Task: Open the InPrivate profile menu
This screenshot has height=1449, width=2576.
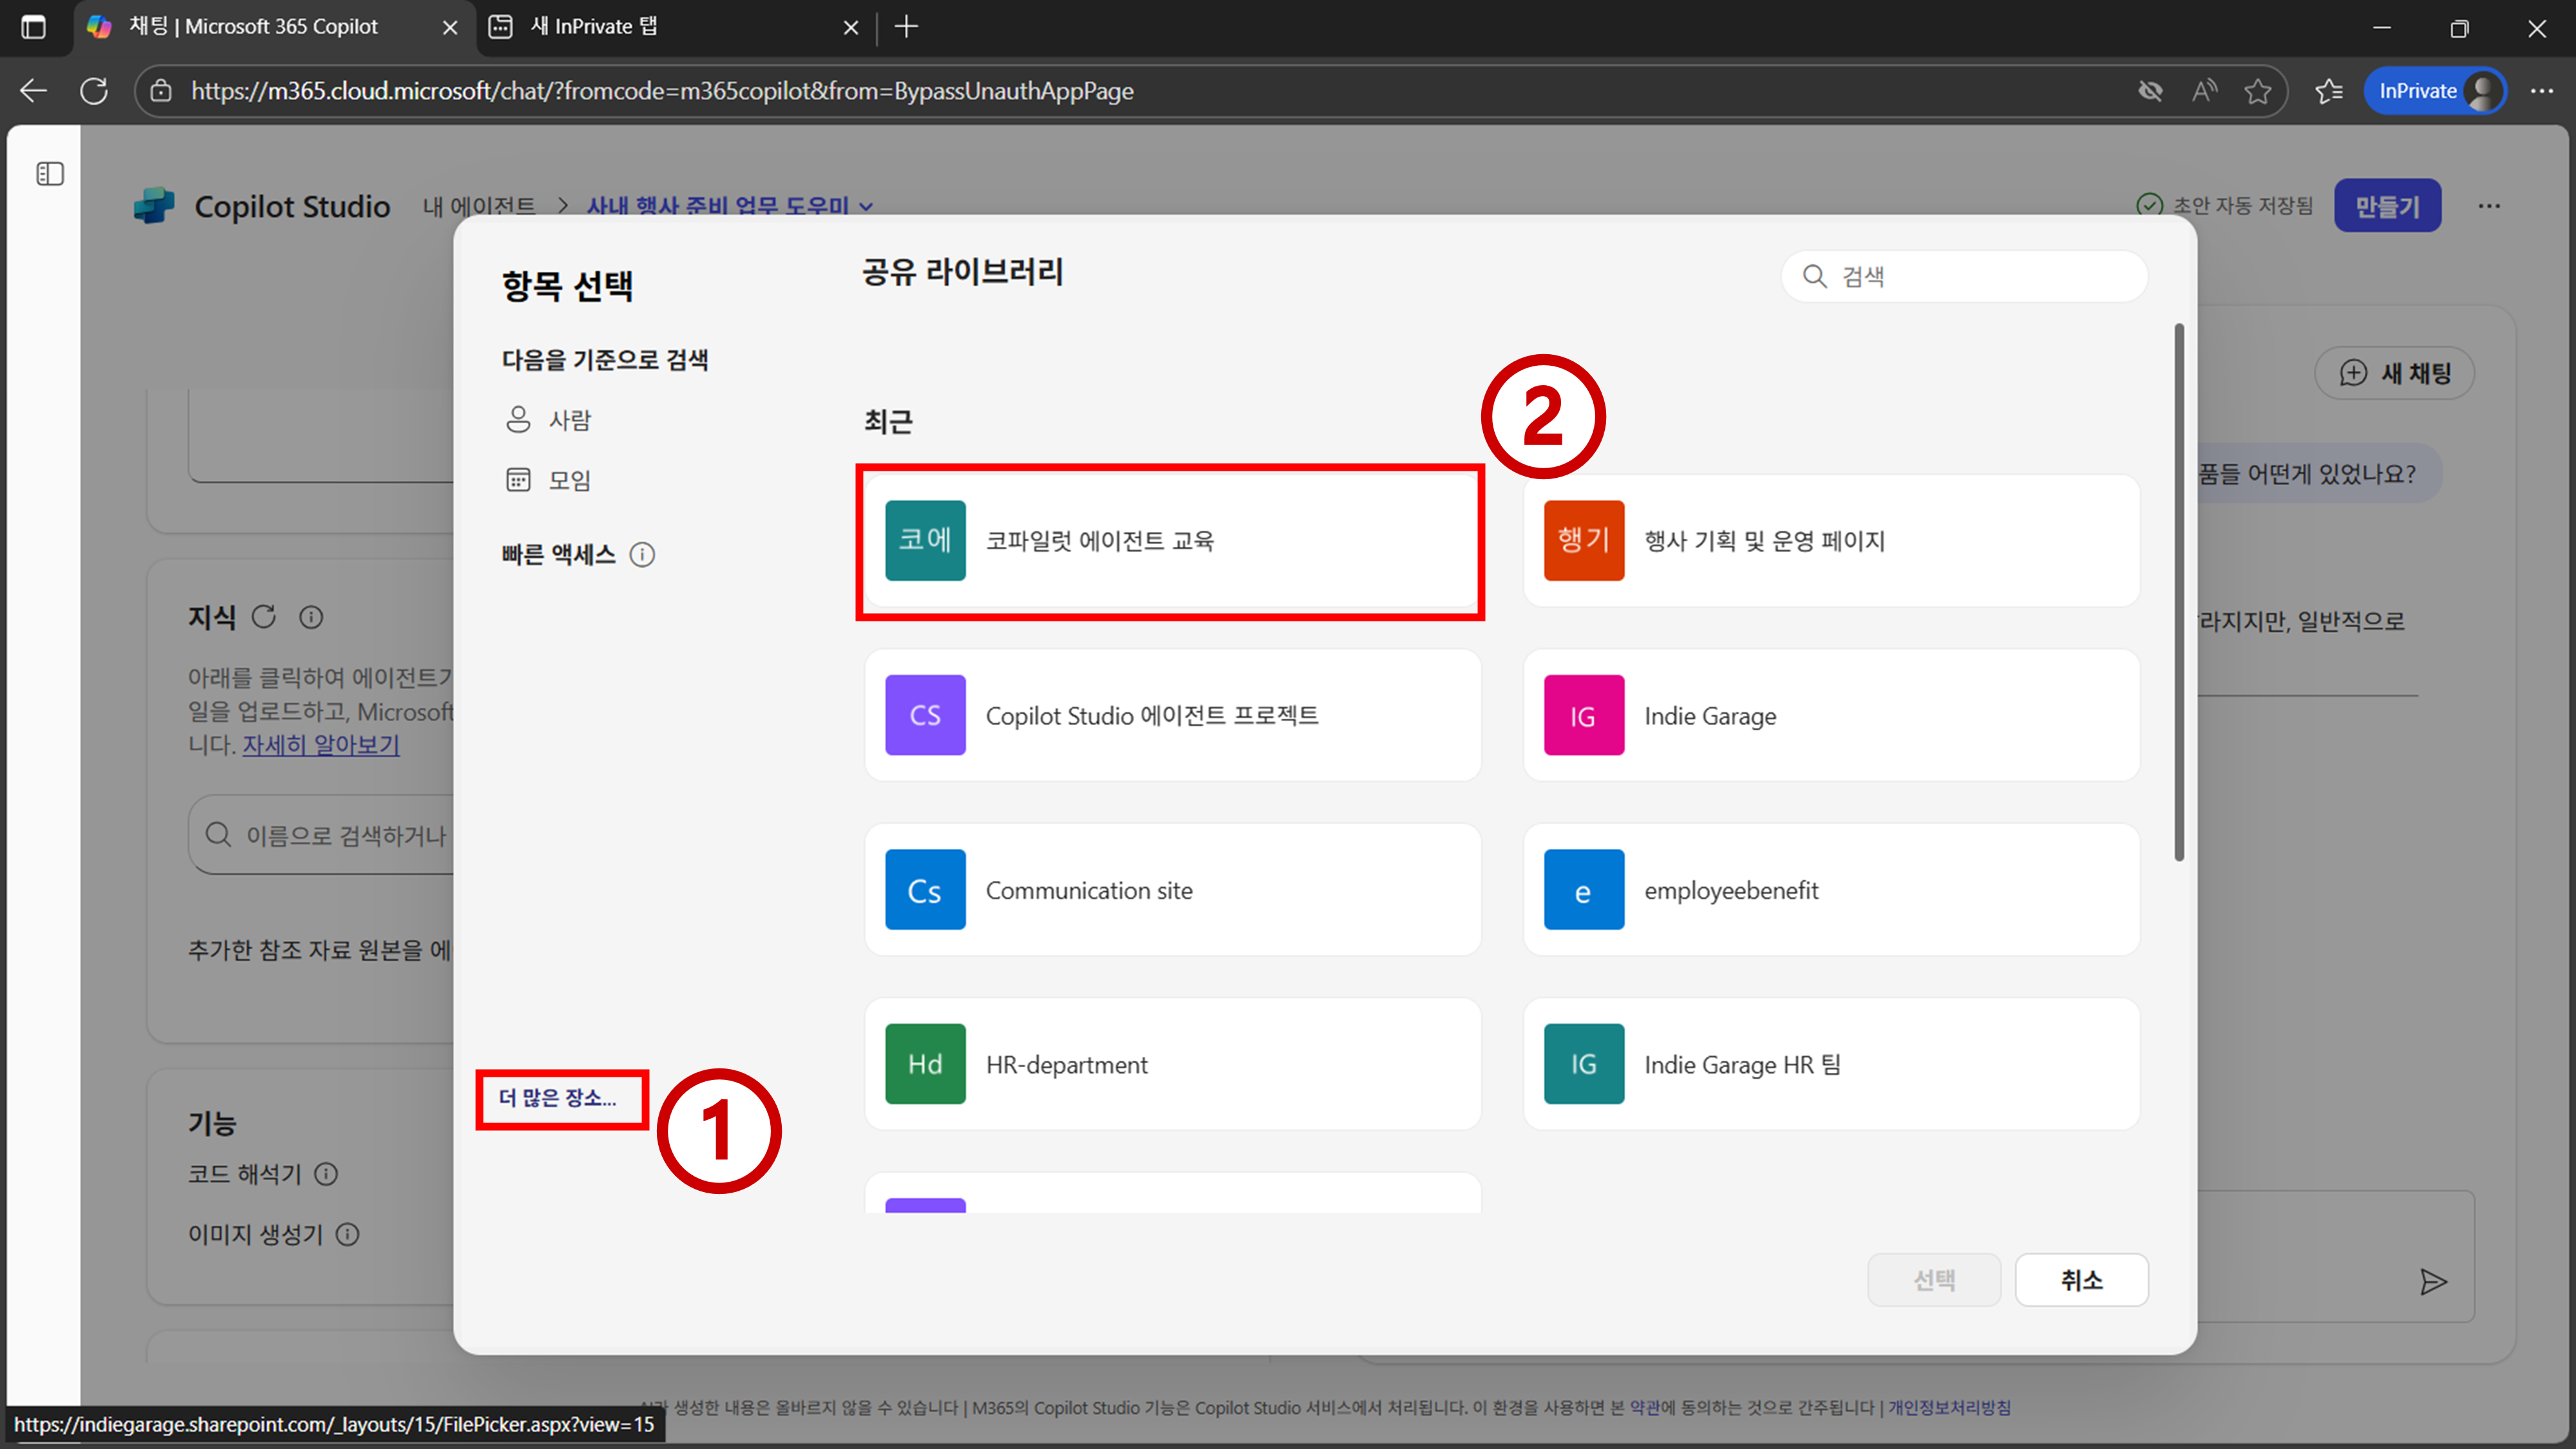Action: [2434, 91]
